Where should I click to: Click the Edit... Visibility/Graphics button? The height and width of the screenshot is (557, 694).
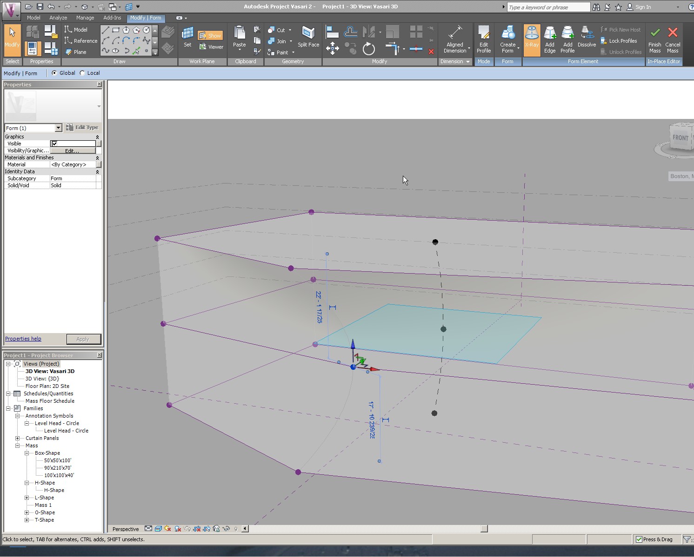point(72,151)
